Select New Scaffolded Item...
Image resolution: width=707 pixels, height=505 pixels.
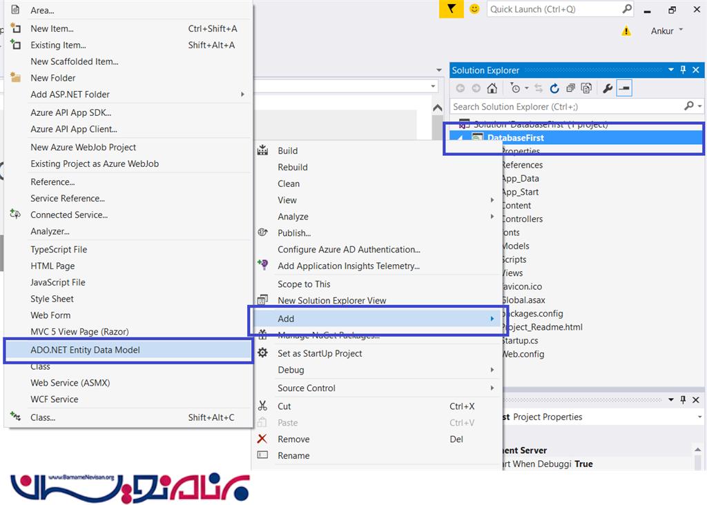tap(128, 61)
